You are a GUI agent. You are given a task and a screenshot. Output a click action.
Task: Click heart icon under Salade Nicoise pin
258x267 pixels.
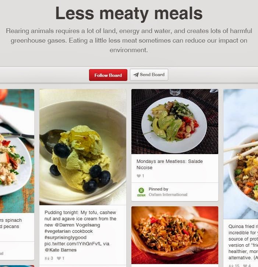pos(139,176)
